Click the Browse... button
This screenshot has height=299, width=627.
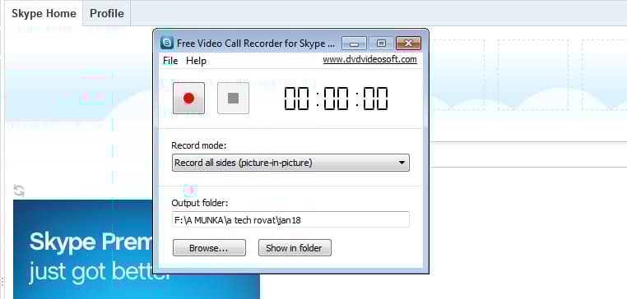point(209,248)
